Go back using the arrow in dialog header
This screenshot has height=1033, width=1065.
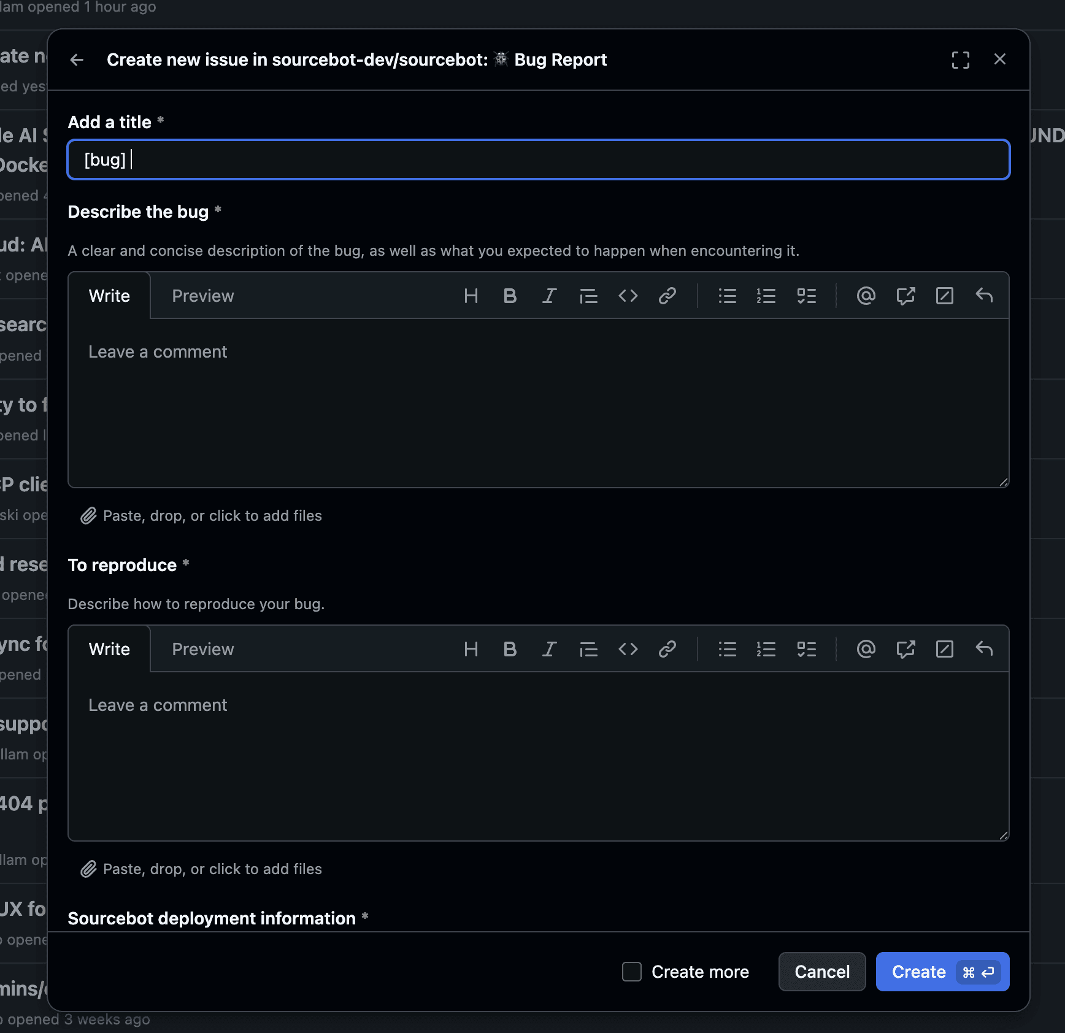(77, 60)
